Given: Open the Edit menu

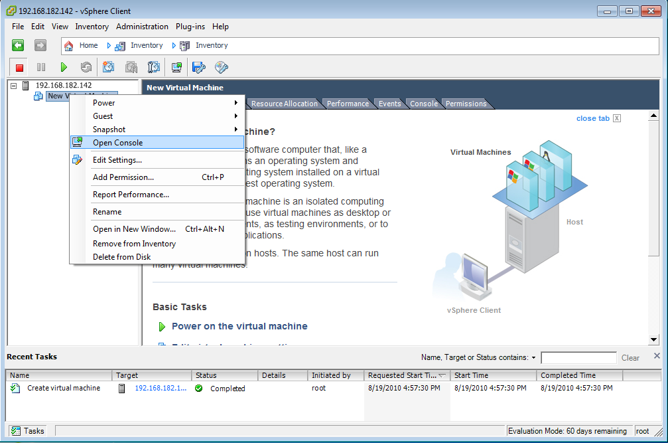Looking at the screenshot, I should (38, 27).
